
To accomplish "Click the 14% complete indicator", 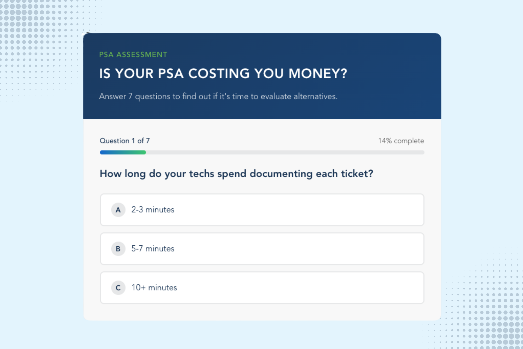I will pyautogui.click(x=400, y=141).
